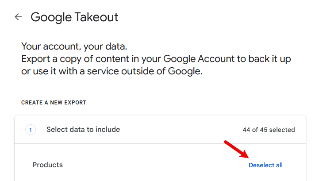The height and width of the screenshot is (181, 323).
Task: Click the 'service outside of Google' line
Action: point(112,71)
